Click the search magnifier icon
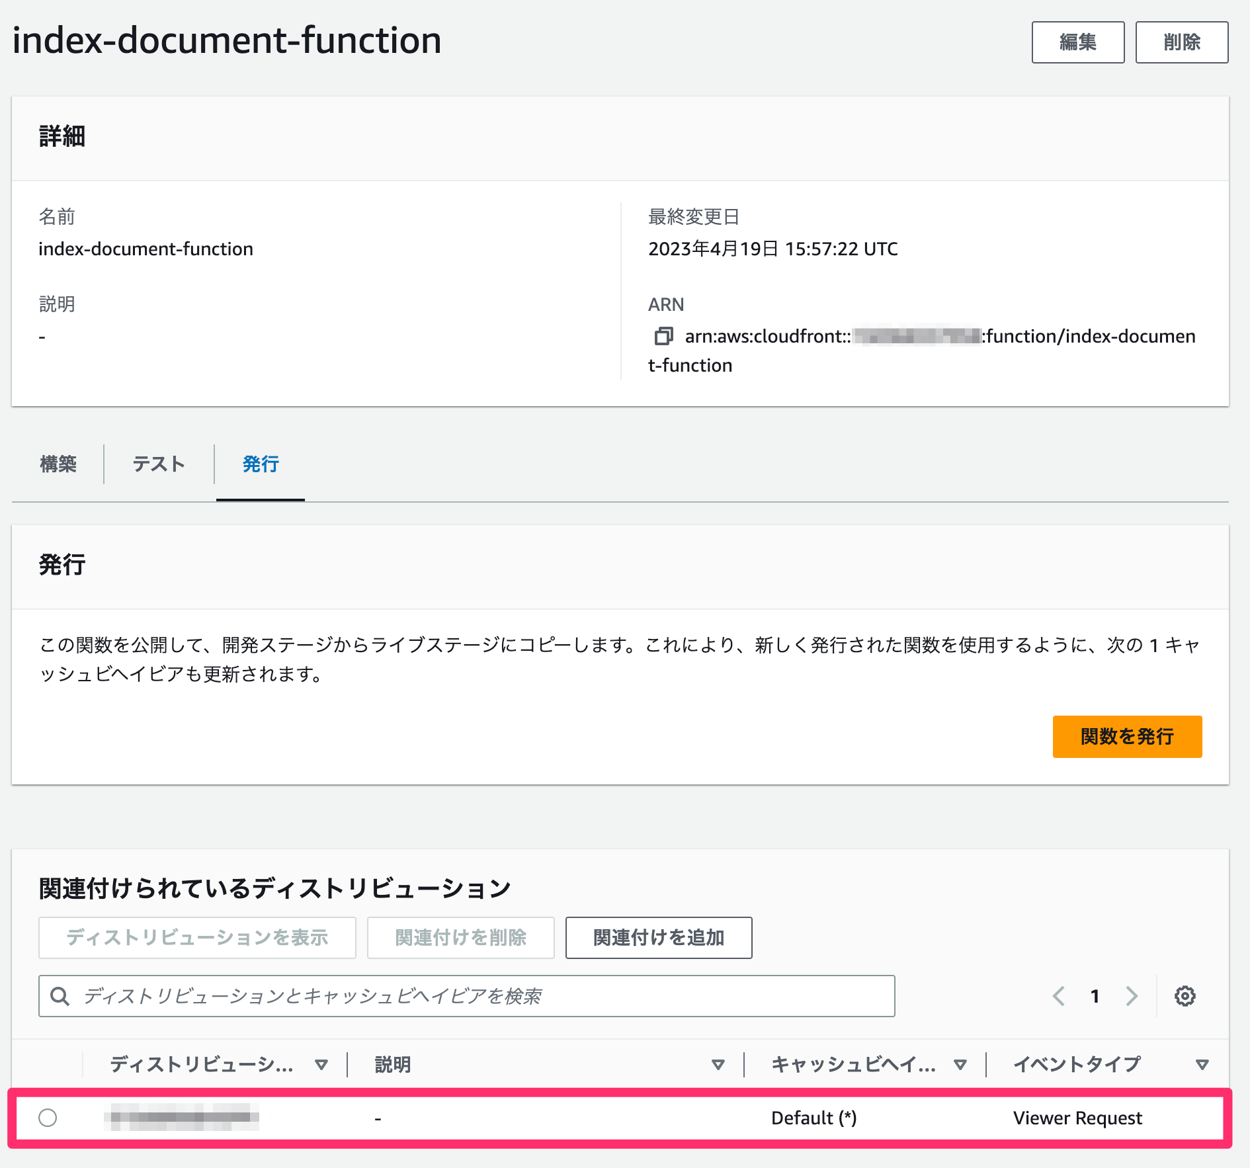This screenshot has width=1250, height=1168. [x=60, y=996]
